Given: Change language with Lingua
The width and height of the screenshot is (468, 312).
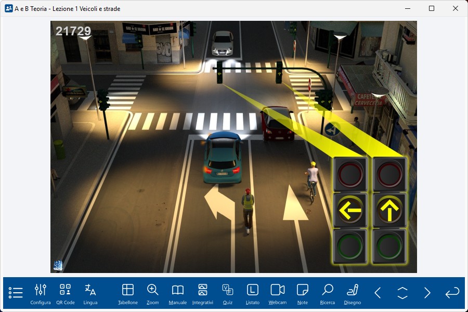Looking at the screenshot, I should coord(90,293).
